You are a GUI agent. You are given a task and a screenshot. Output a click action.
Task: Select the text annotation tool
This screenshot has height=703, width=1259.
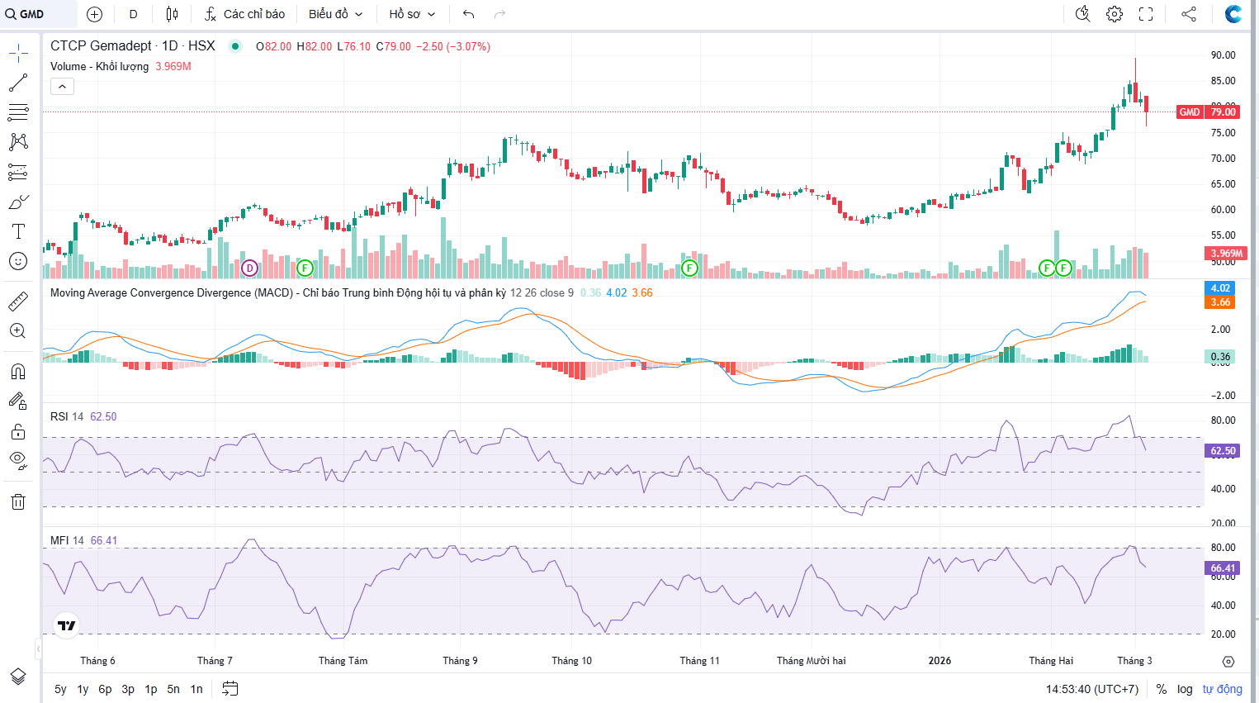click(18, 231)
